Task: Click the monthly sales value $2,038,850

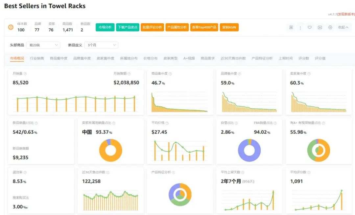Action: pyautogui.click(x=126, y=83)
